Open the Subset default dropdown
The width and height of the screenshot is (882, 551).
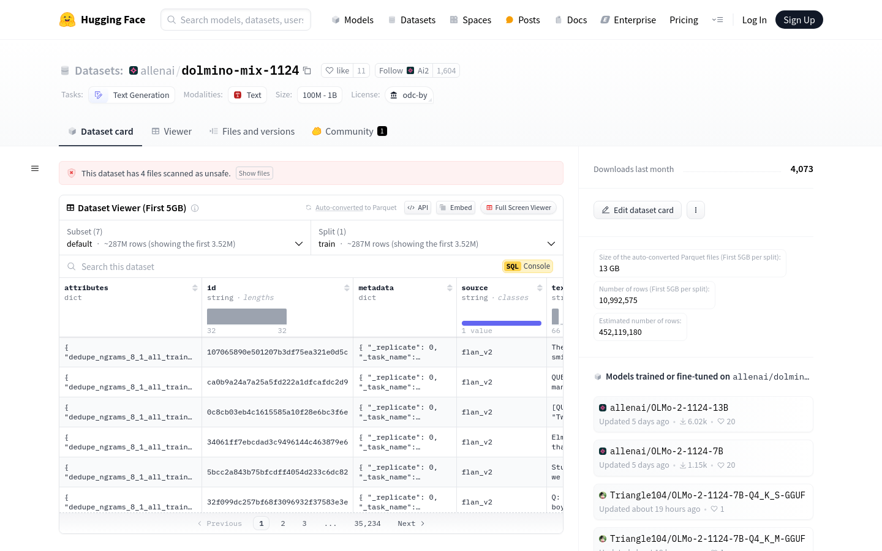[185, 238]
